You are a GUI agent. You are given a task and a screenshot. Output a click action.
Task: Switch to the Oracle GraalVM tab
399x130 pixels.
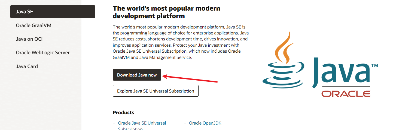[x=33, y=26]
